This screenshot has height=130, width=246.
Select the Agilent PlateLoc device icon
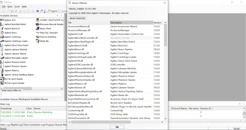2,71
